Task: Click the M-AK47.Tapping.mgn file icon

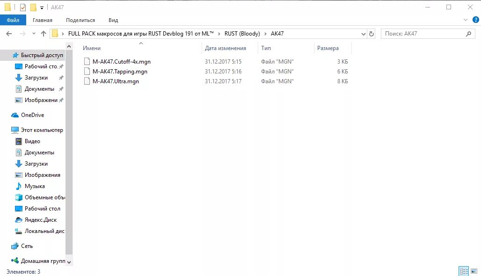Action: (x=87, y=72)
